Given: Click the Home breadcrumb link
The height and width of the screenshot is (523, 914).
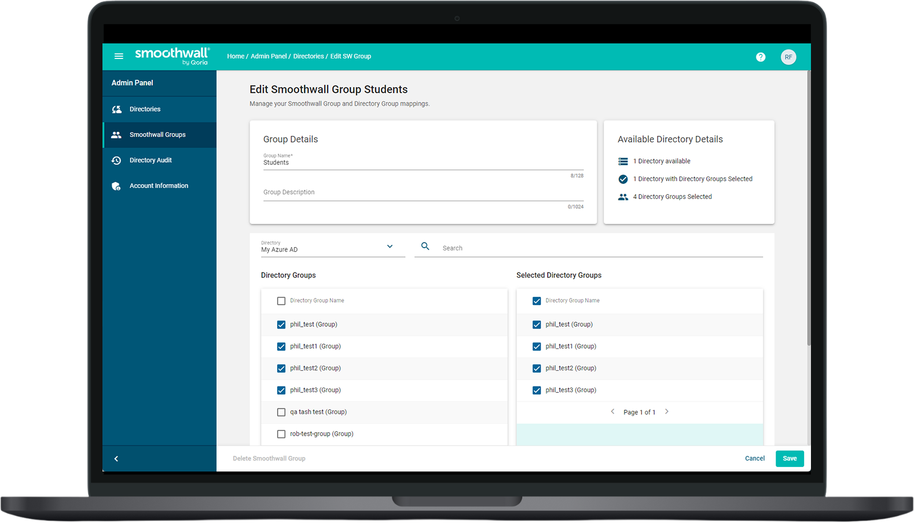Looking at the screenshot, I should click(x=236, y=57).
